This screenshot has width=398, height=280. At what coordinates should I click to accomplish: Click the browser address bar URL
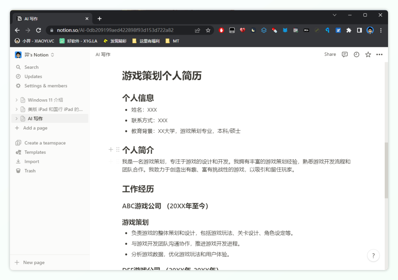(115, 30)
